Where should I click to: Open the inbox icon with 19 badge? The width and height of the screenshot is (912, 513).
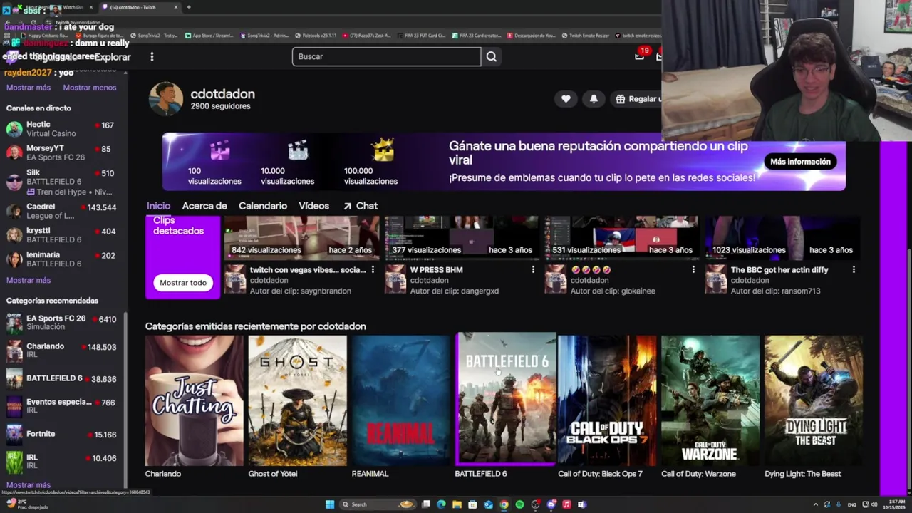click(x=639, y=56)
